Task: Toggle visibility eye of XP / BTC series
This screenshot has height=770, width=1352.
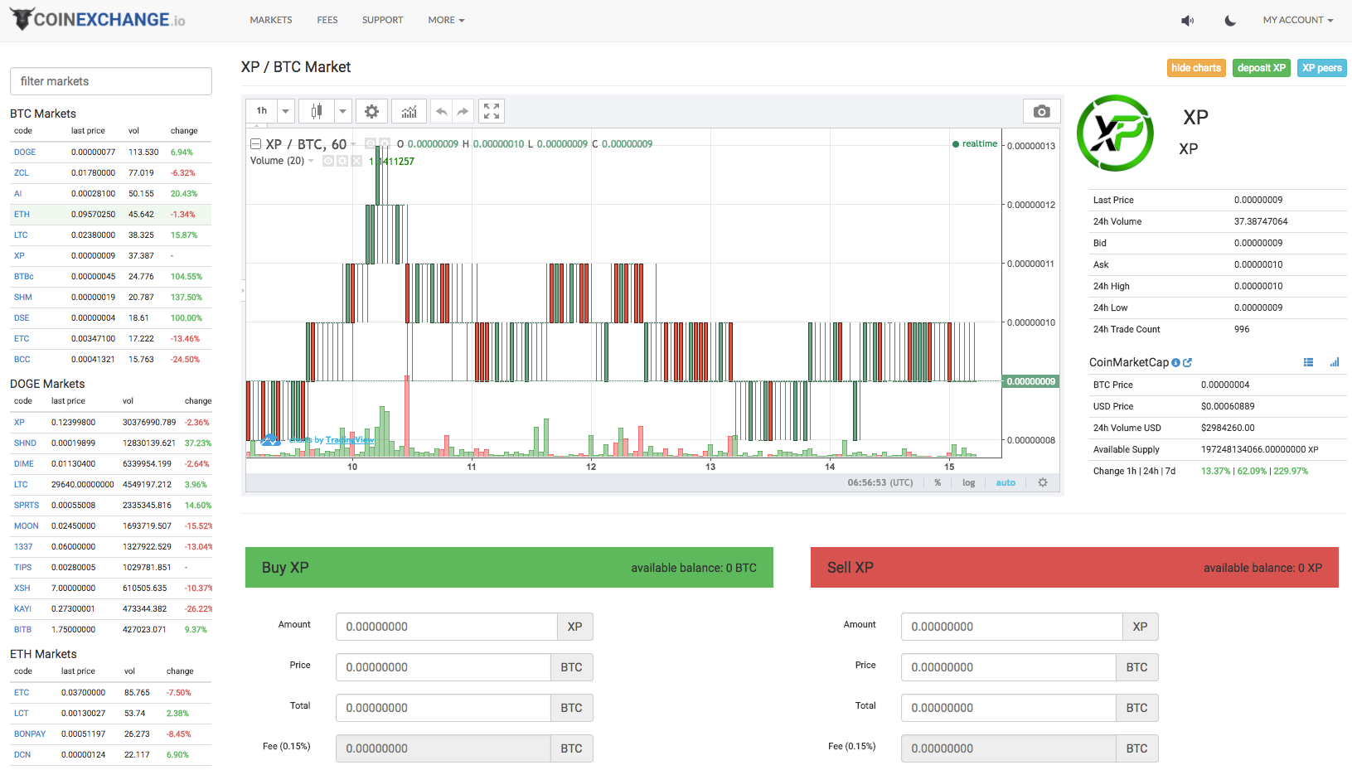Action: (x=371, y=143)
